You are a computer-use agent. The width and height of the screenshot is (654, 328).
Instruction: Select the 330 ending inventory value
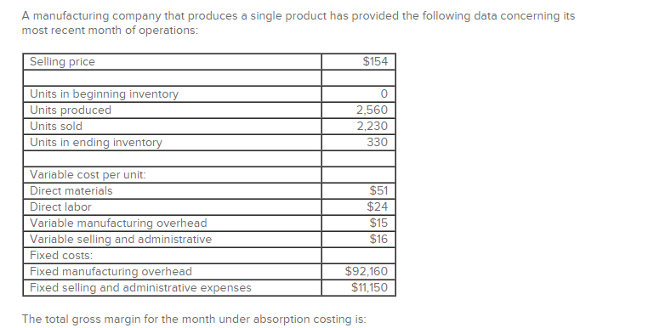378,142
